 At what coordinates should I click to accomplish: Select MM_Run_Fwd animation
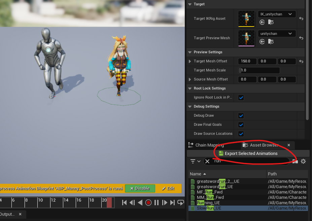pos(248,198)
